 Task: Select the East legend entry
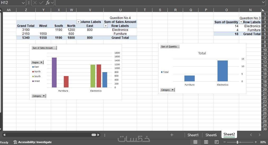click(35, 67)
